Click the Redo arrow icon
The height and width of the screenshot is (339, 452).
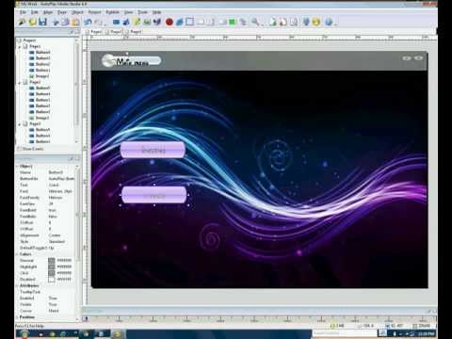click(98, 22)
